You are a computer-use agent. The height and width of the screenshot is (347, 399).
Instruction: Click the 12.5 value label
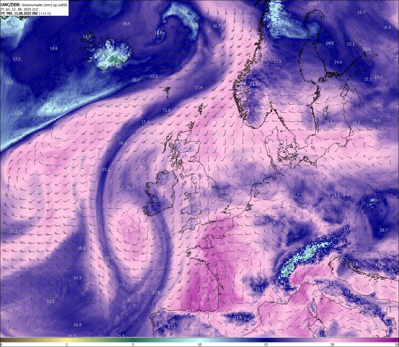coord(9,82)
